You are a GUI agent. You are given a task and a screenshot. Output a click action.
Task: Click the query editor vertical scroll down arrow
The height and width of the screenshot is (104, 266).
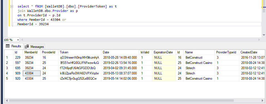pos(264,35)
